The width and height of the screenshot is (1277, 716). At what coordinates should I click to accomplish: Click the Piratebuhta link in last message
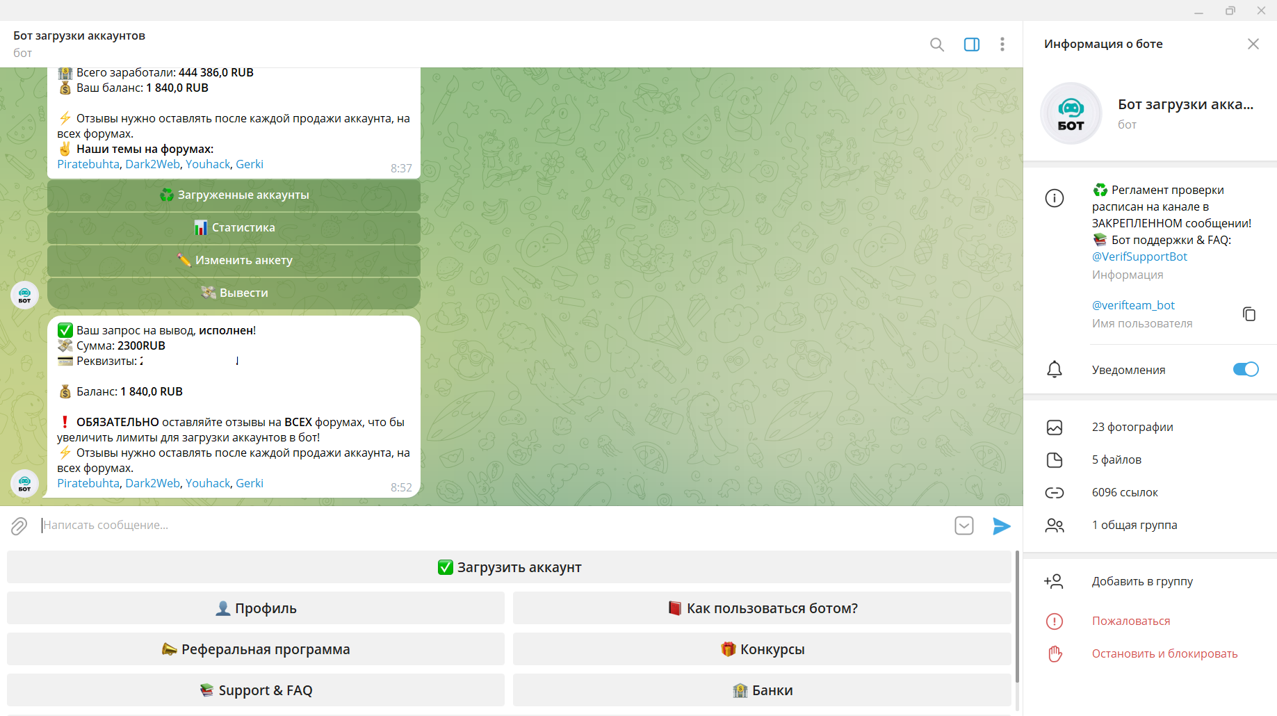tap(88, 484)
